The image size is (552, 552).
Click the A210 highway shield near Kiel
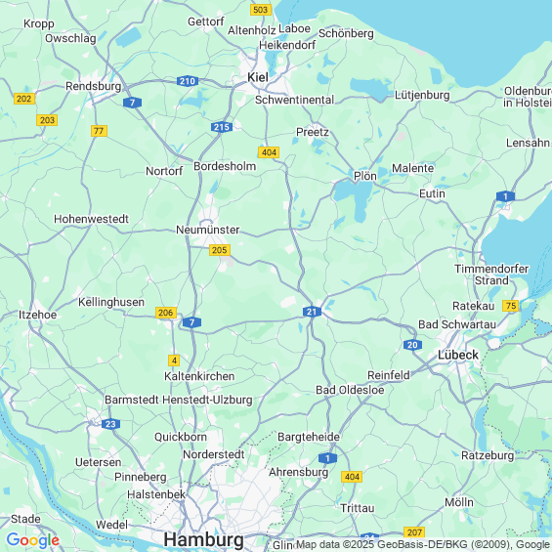click(x=188, y=81)
